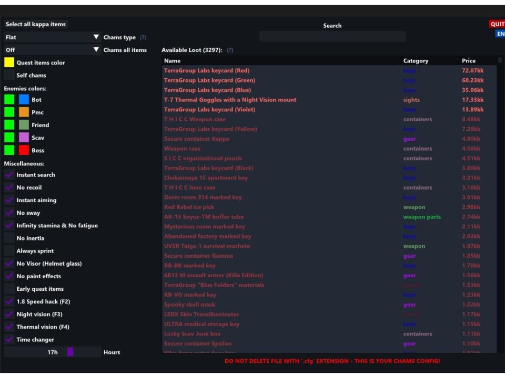The width and height of the screenshot is (505, 378).
Task: Change the Friend gray-green color swatch
Action: click(x=24, y=125)
